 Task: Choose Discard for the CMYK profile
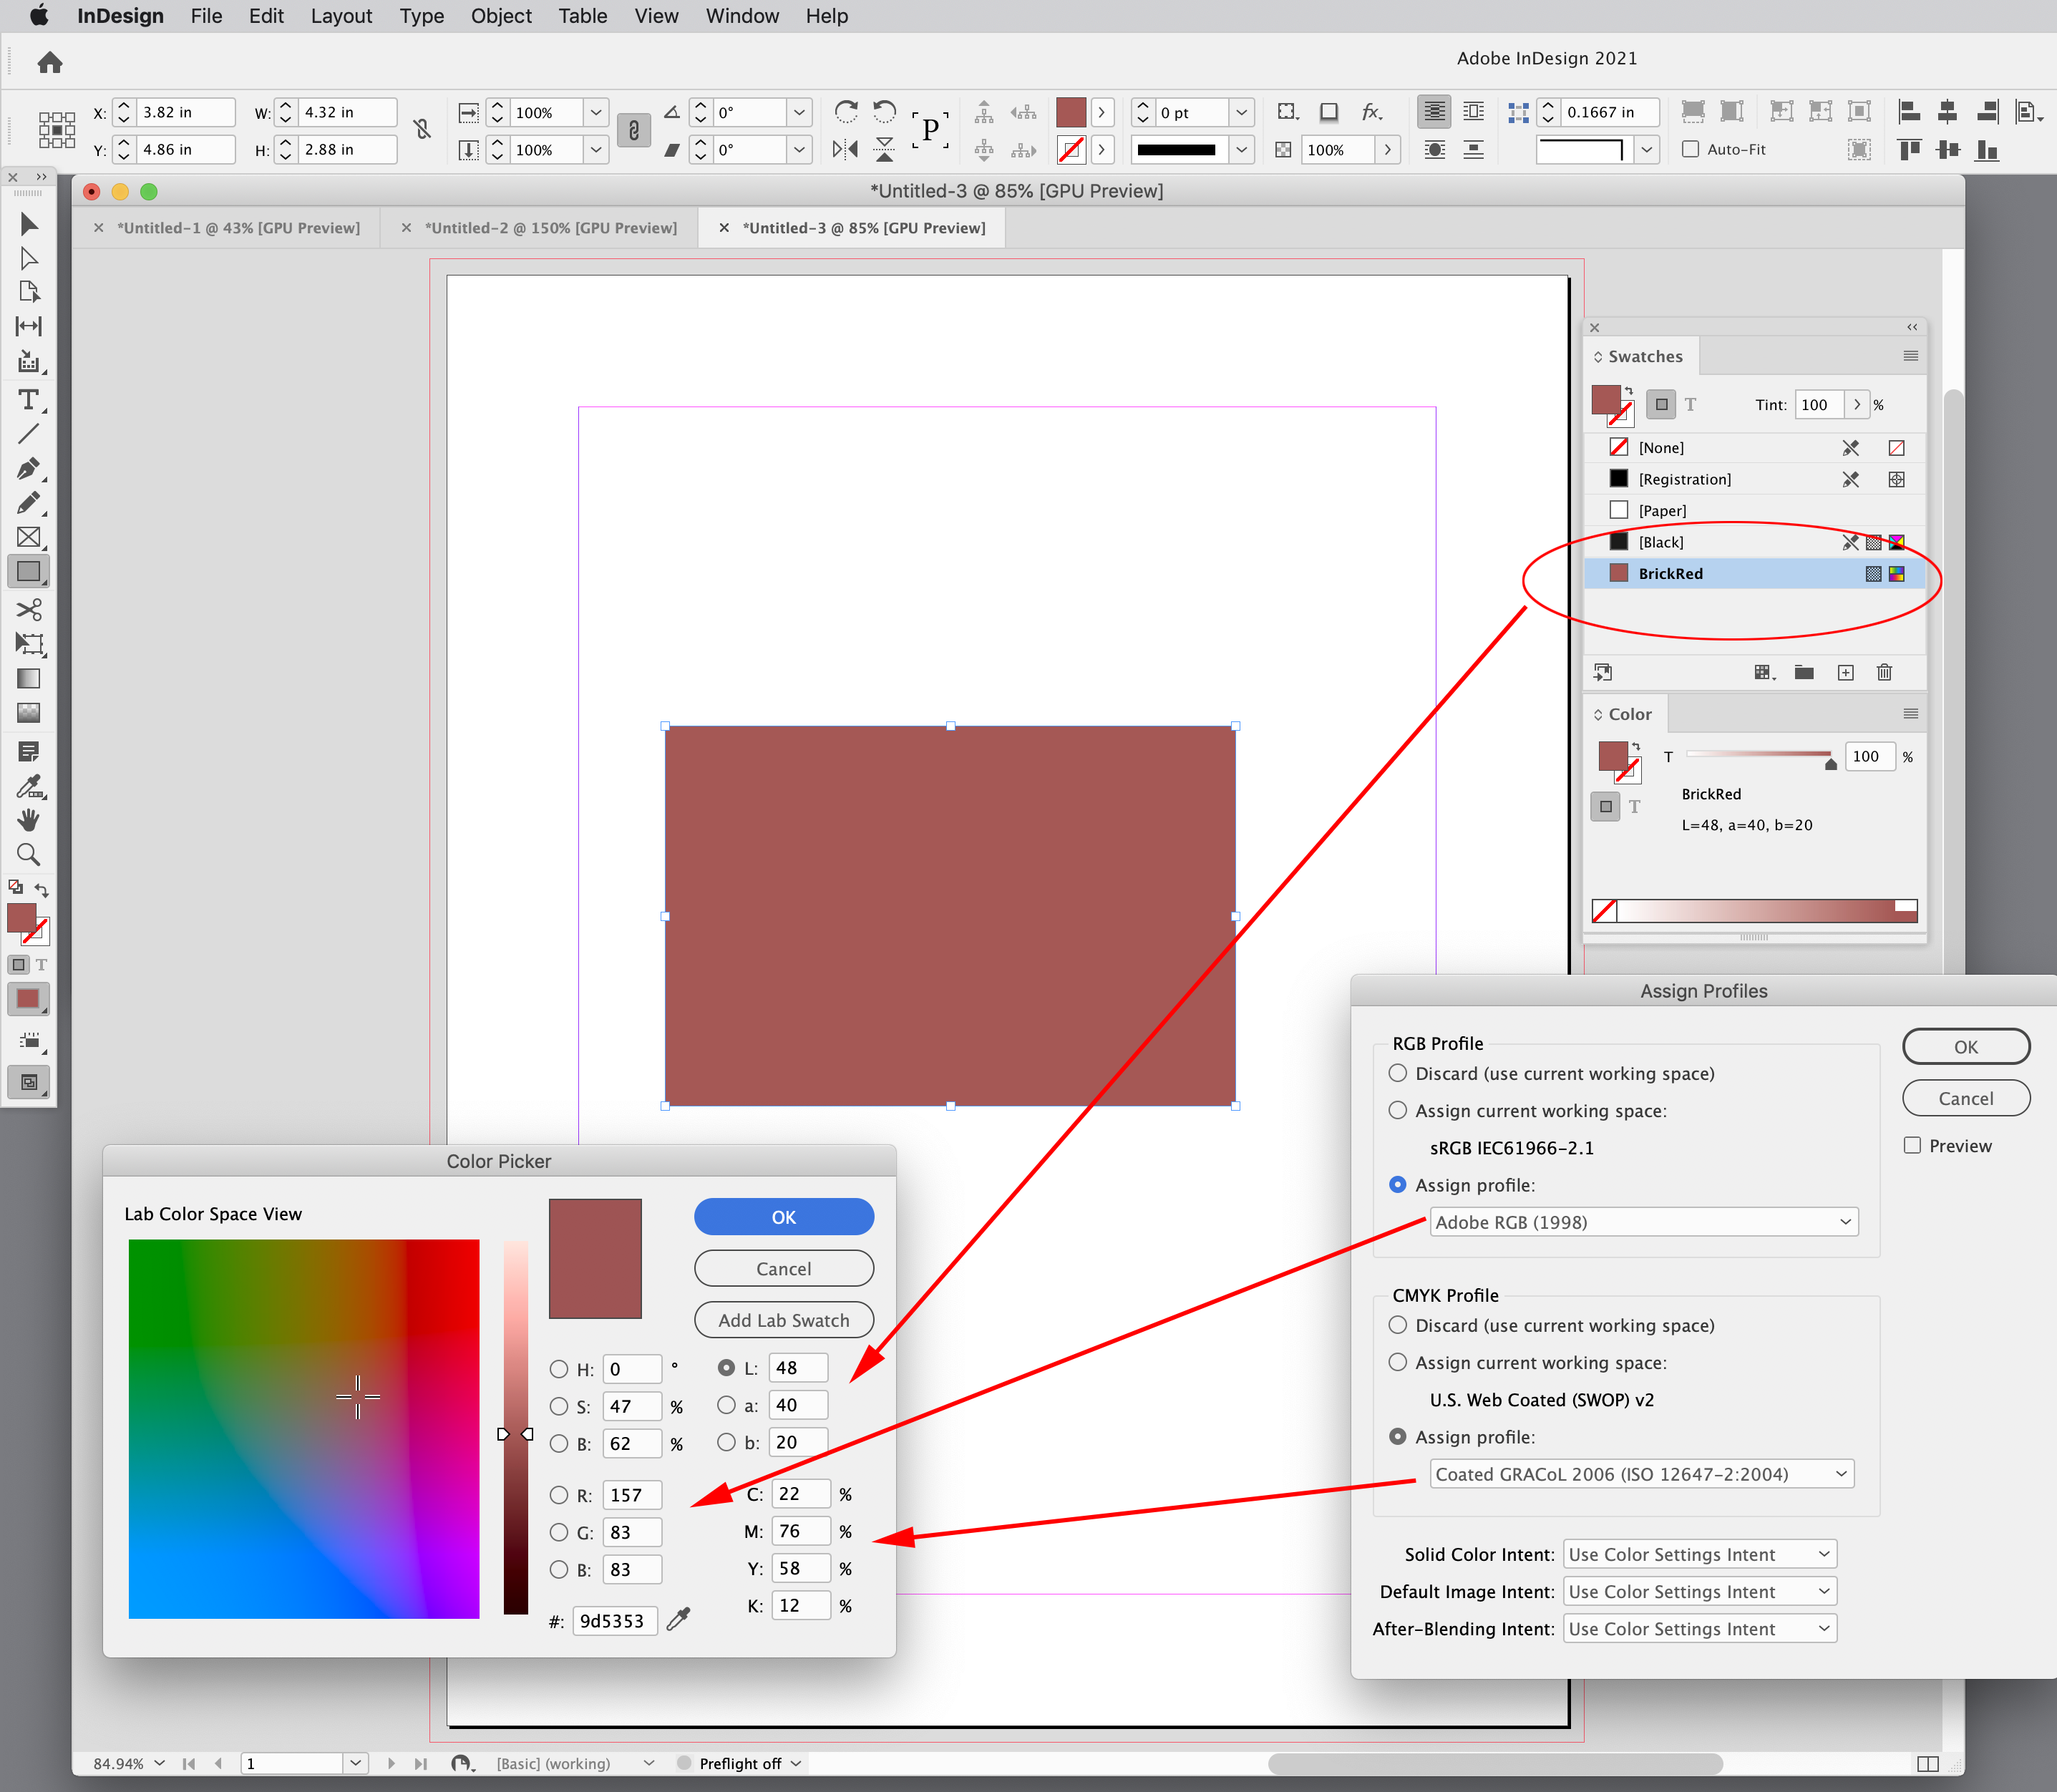click(x=1397, y=1325)
